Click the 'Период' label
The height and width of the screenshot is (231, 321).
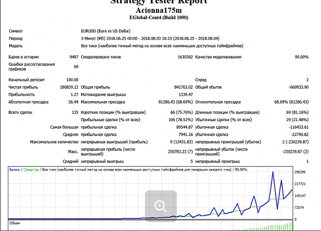(15, 38)
